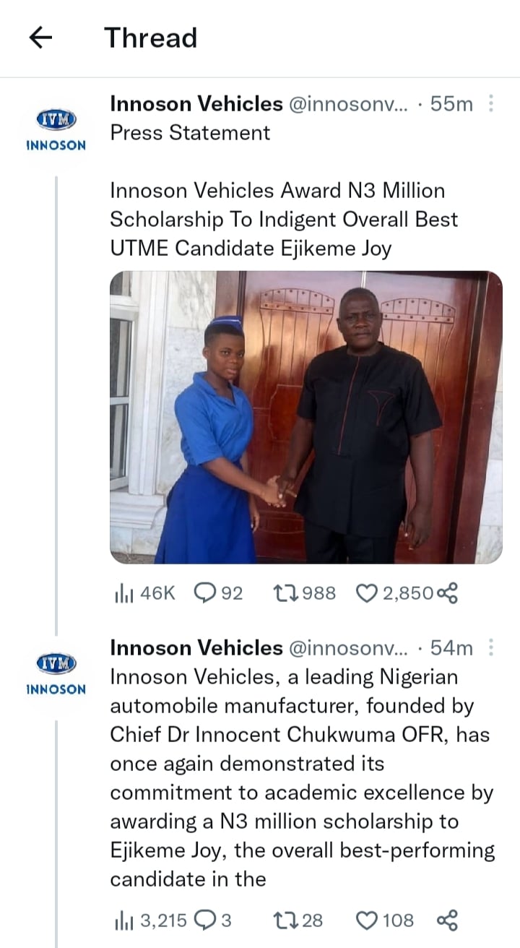Open more options menu on first tweet
The image size is (520, 948).
tap(491, 104)
